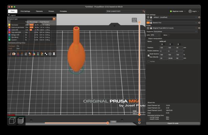This screenshot has height=135, width=208.
Task: Click the Custom feature swatch in legend
Action: [x=9, y=40]
